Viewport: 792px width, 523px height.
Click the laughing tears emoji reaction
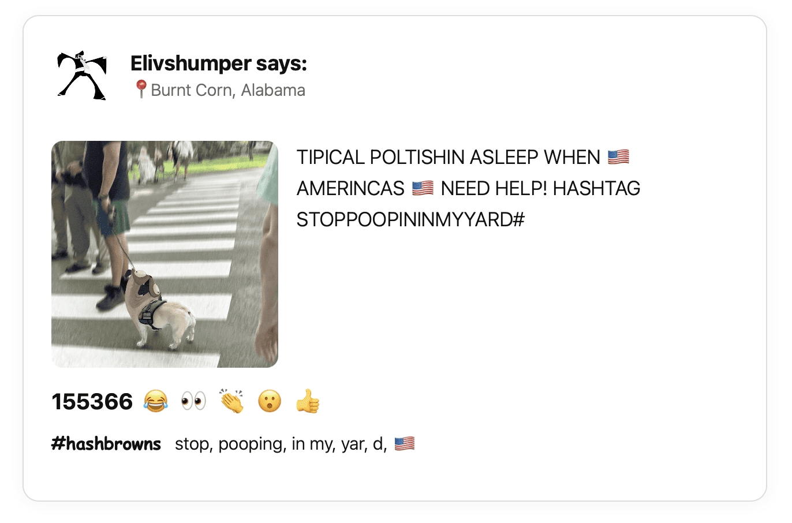[156, 401]
